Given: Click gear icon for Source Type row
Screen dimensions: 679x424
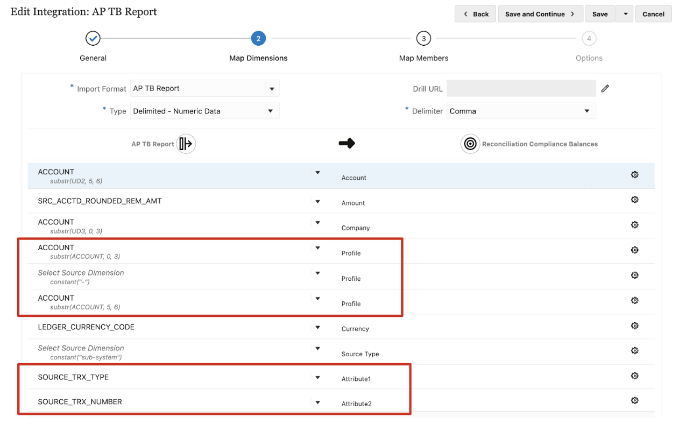Looking at the screenshot, I should pos(634,351).
